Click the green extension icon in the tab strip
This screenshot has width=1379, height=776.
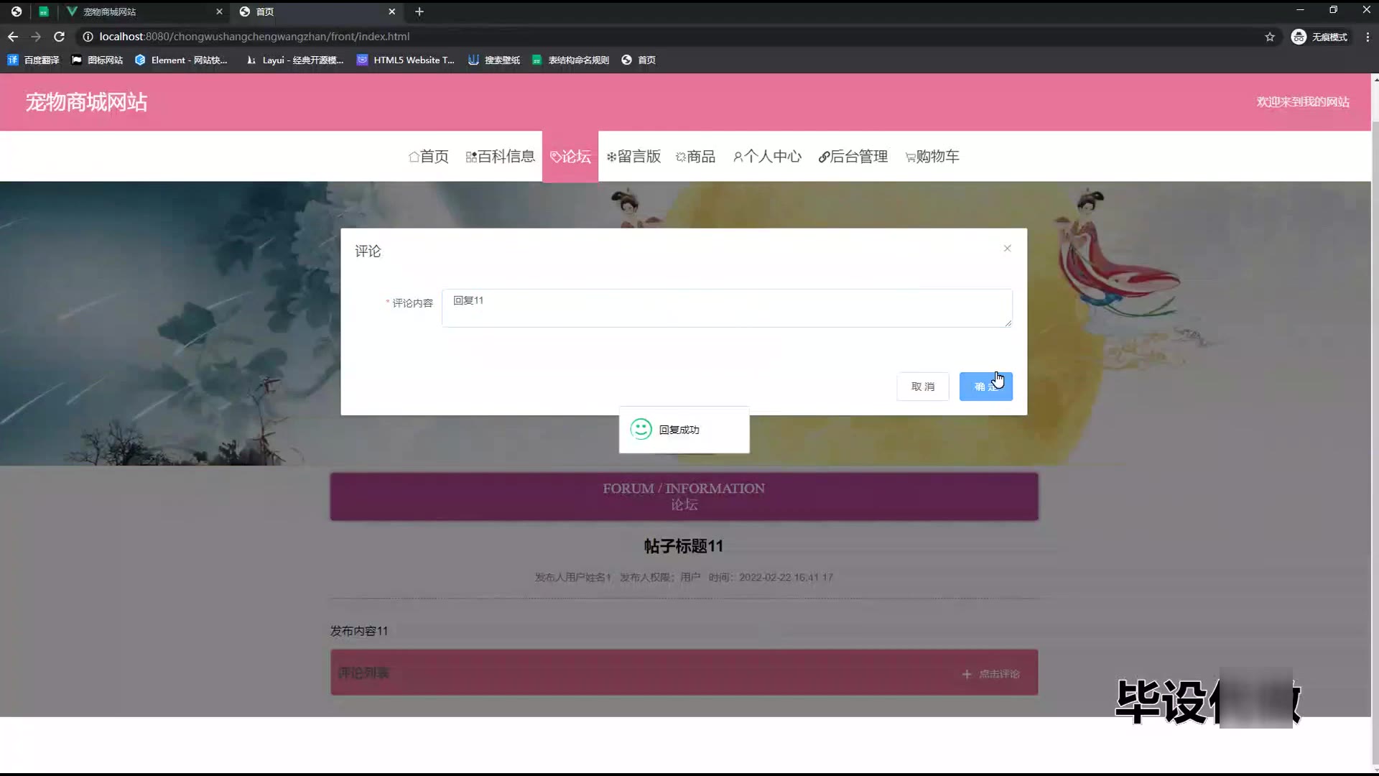click(44, 11)
